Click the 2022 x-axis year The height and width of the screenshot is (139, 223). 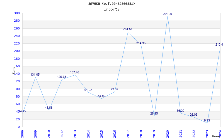click(x=194, y=134)
